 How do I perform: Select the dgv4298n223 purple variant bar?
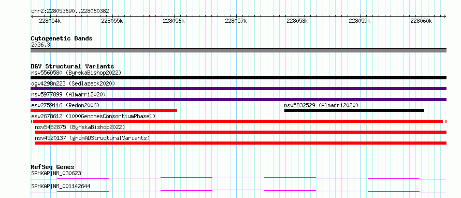tap(238, 89)
